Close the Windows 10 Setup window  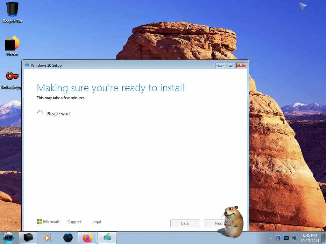[x=241, y=65]
